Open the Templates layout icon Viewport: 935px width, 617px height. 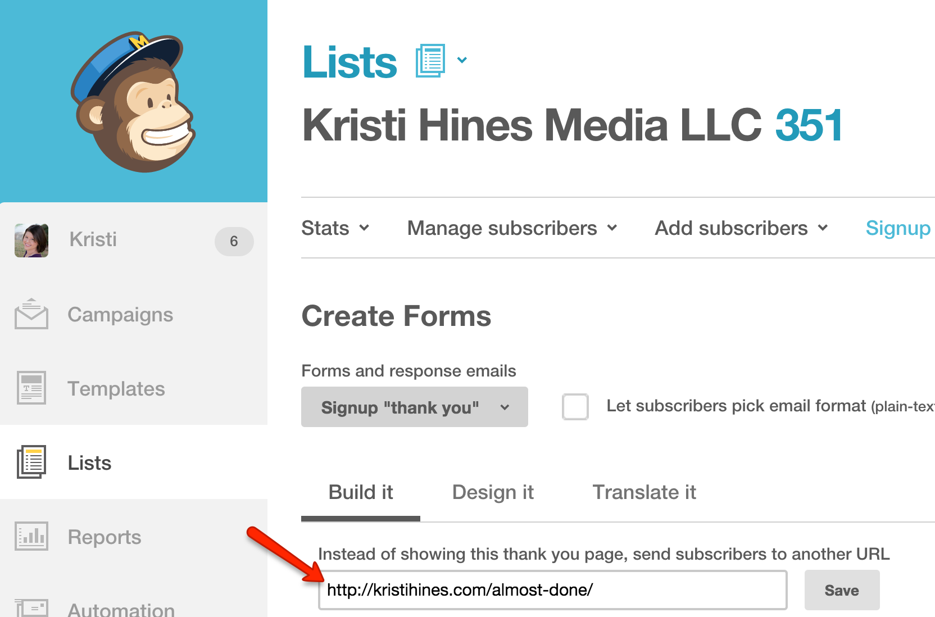[31, 388]
